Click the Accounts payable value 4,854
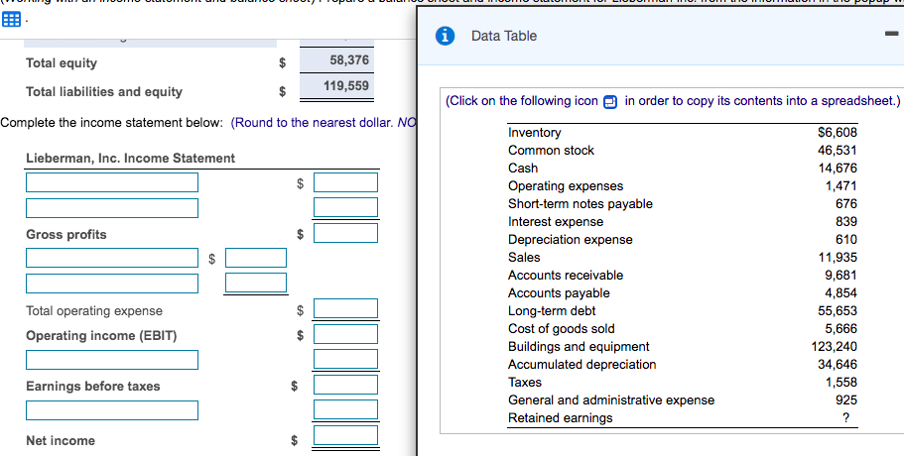This screenshot has height=456, width=904. point(841,293)
